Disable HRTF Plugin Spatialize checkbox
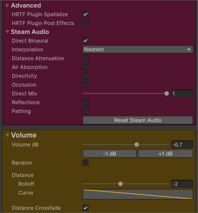 click(86, 14)
